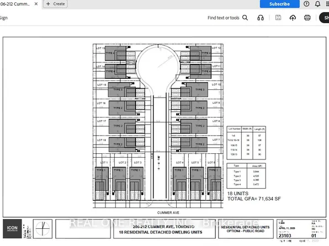
Task: Click the 'LOT 4' label on the plan
Action: tap(179, 163)
